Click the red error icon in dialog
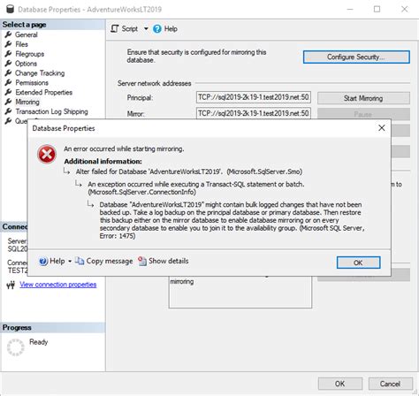This screenshot has width=419, height=396. (47, 154)
